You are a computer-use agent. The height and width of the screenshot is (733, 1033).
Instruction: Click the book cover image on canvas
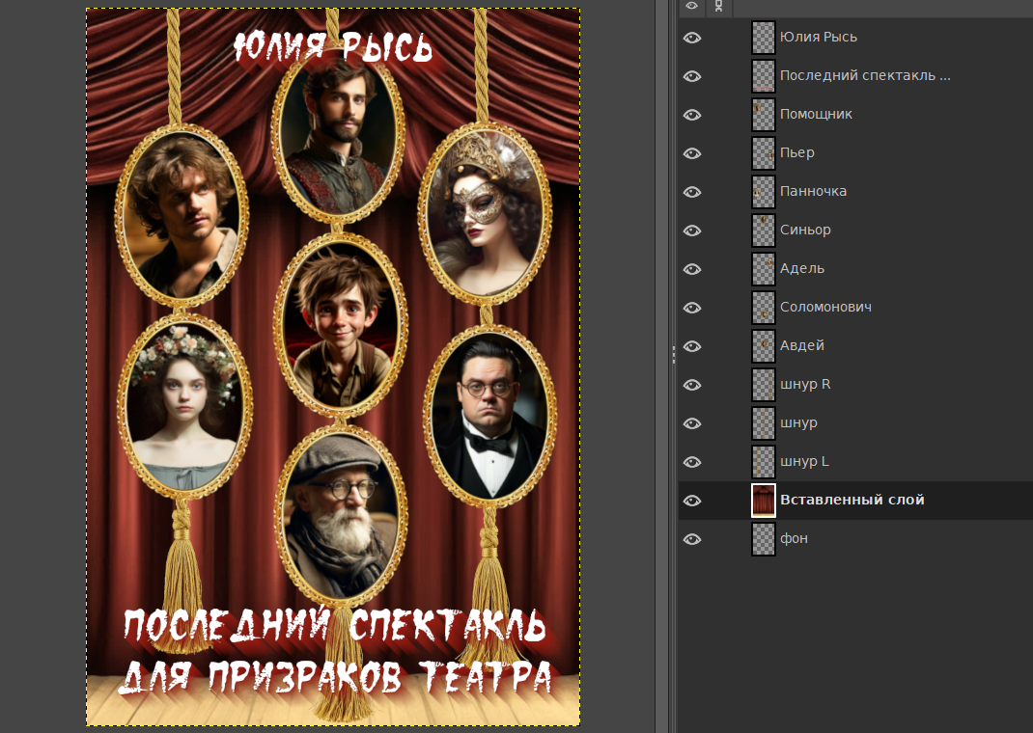333,366
